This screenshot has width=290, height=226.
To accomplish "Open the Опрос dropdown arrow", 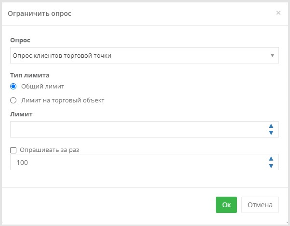I will point(272,55).
